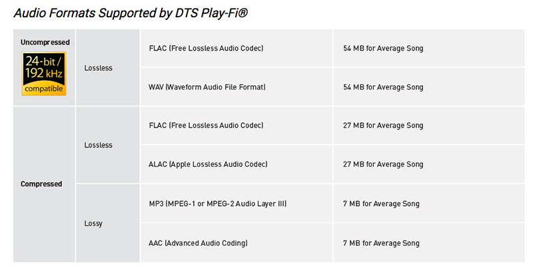The width and height of the screenshot is (533, 269).
Task: Click the 54 MB size in the WAV row
Action: click(x=384, y=87)
